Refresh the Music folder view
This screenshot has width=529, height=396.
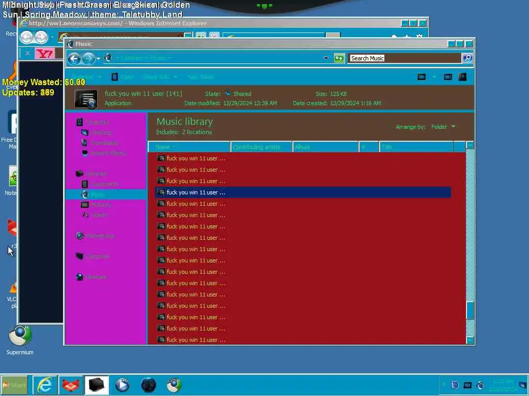tap(339, 58)
